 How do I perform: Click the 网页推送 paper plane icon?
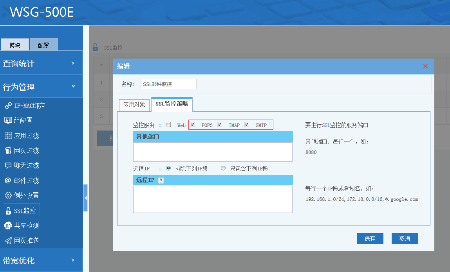tap(8, 240)
